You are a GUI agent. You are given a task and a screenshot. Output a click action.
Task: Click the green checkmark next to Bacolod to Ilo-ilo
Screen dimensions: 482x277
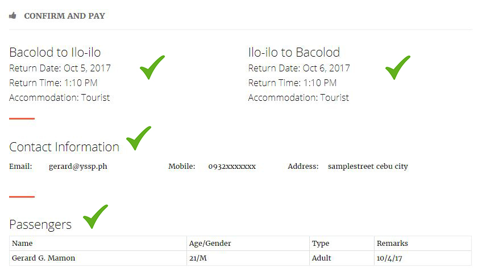152,67
